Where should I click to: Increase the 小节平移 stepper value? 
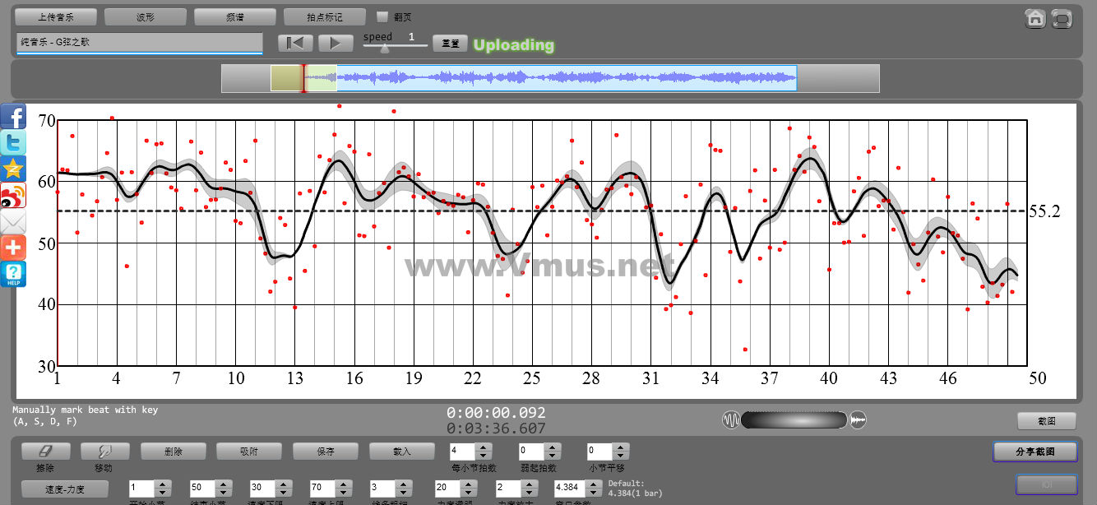click(x=622, y=447)
